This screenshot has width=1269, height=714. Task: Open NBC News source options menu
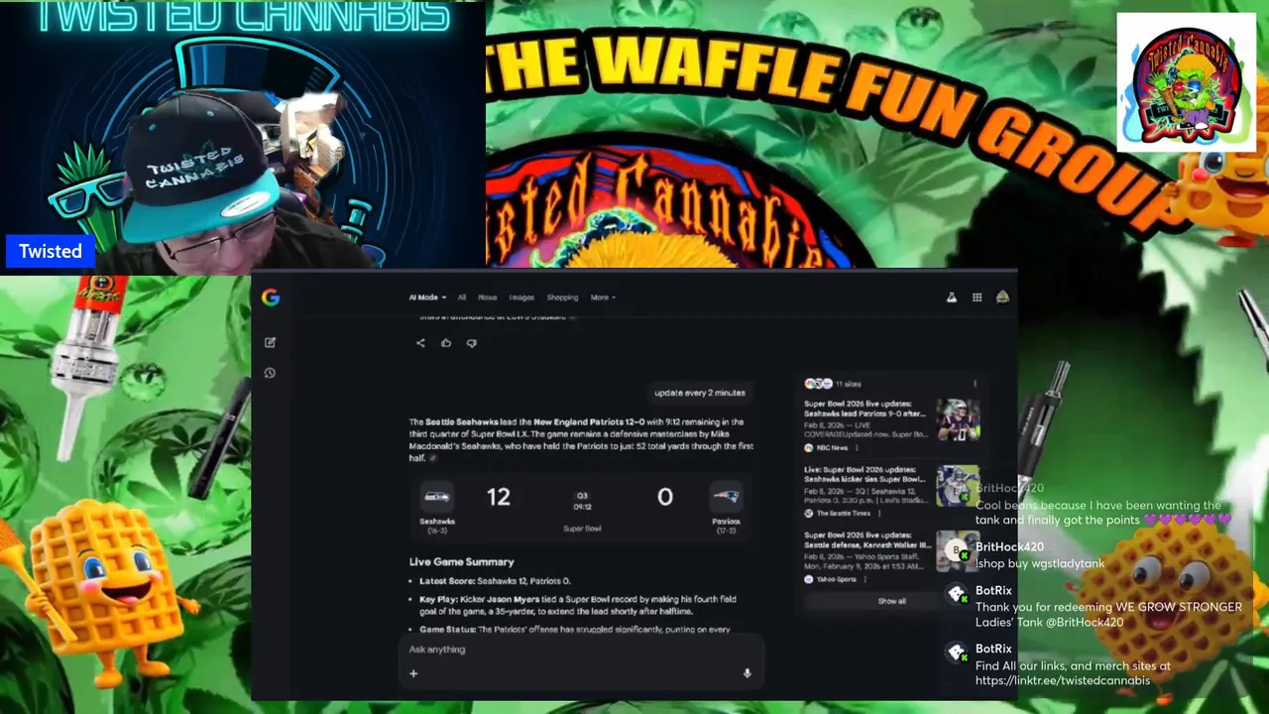pos(857,448)
